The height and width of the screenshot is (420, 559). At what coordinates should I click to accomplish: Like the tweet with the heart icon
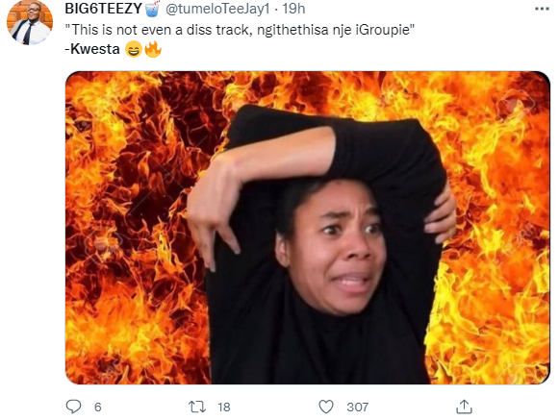[326, 407]
